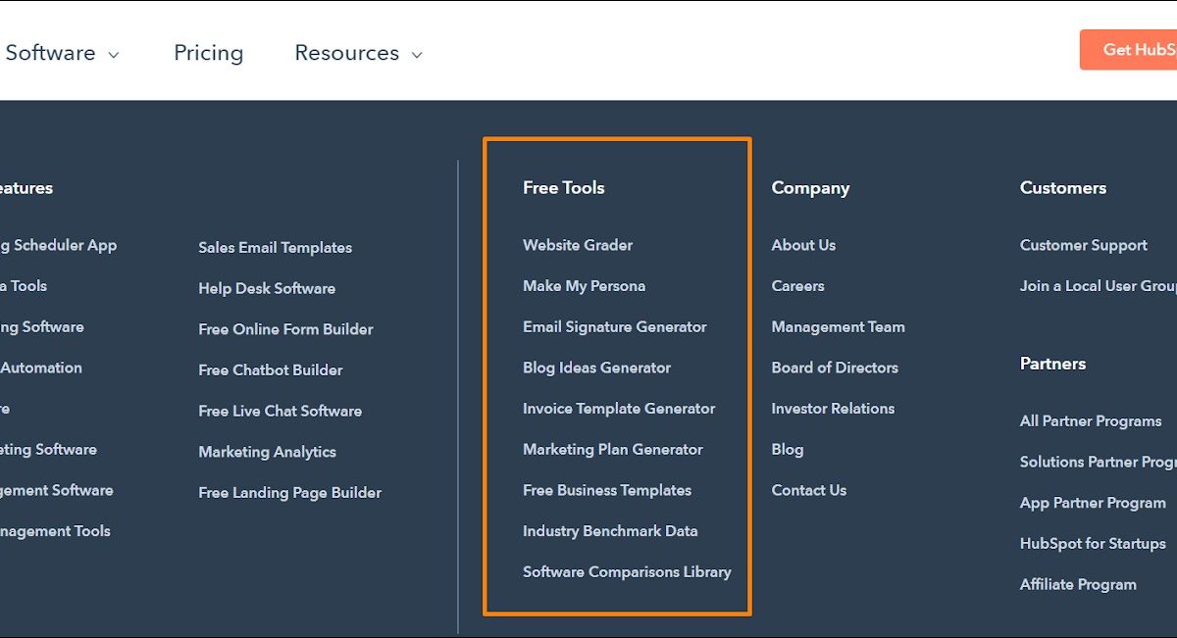Open Software Comparisons Library
The width and height of the screenshot is (1177, 638).
[627, 572]
